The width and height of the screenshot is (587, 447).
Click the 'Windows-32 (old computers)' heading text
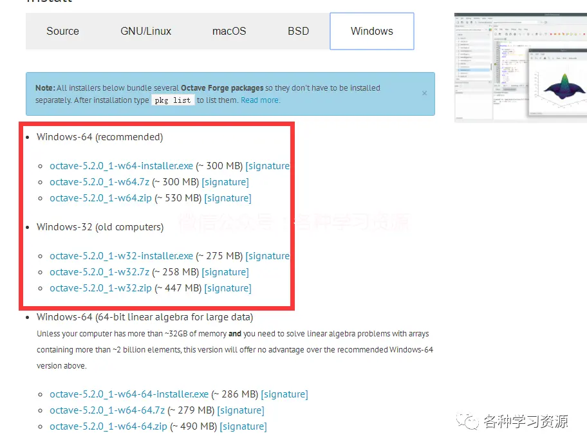100,227
